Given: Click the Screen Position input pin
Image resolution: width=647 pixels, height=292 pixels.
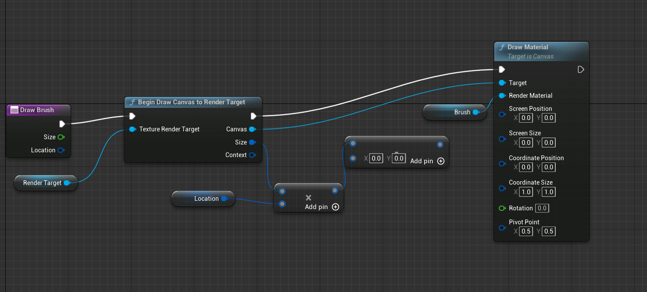Looking at the screenshot, I should (x=502, y=114).
